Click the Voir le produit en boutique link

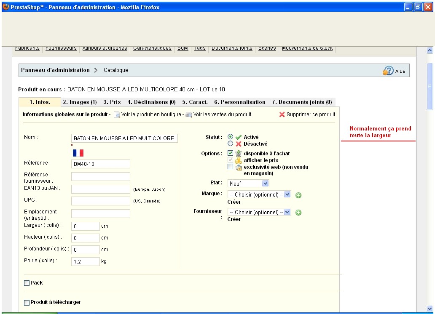pos(151,114)
